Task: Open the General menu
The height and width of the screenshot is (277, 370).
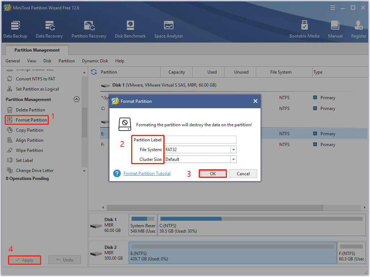Action: click(x=13, y=61)
